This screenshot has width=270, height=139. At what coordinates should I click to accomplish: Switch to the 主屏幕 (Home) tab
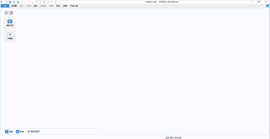[x=14, y=6]
